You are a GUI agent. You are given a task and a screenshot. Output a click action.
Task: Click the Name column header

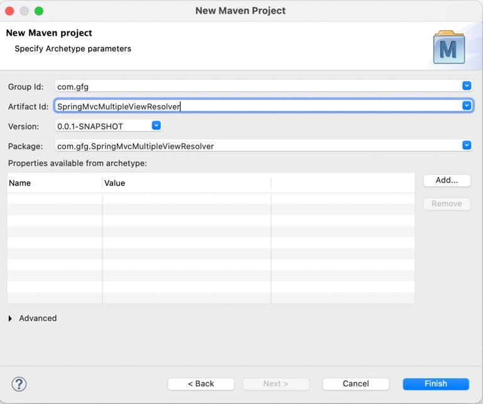coord(54,183)
